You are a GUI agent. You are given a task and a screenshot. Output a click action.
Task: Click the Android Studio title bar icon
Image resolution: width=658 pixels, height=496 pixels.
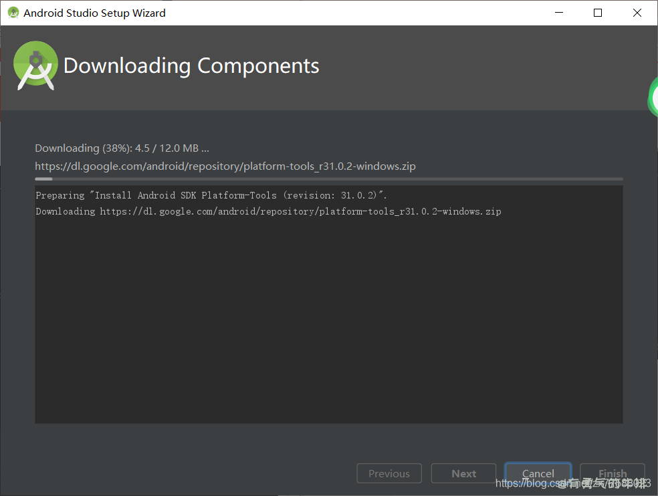(x=13, y=13)
